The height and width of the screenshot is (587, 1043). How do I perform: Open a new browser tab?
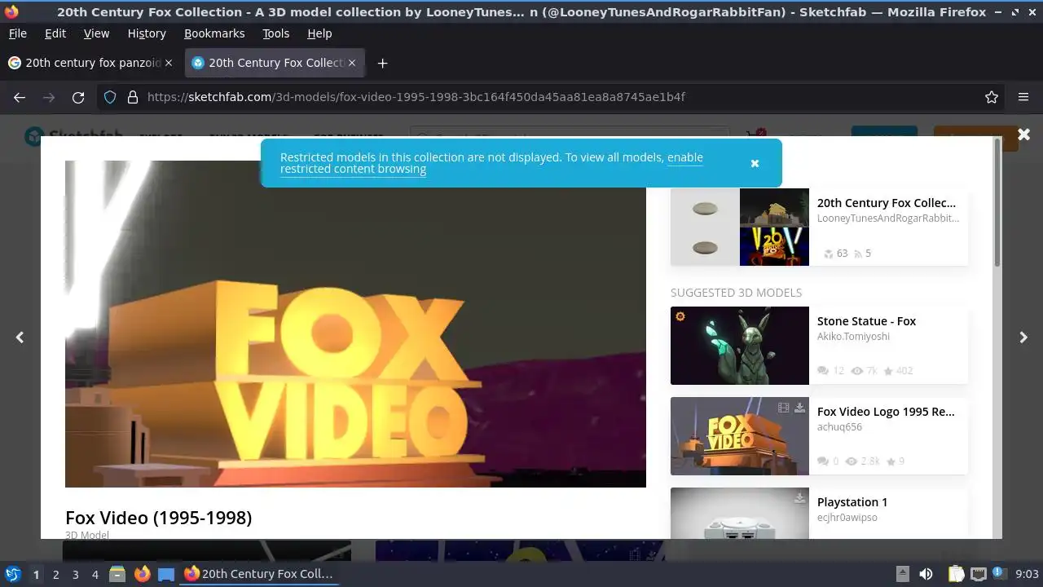[x=382, y=63]
